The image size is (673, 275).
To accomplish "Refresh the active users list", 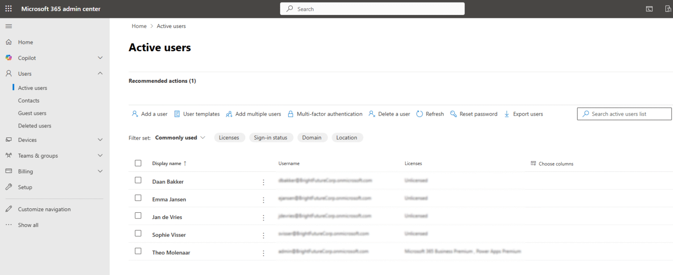I will pos(430,113).
